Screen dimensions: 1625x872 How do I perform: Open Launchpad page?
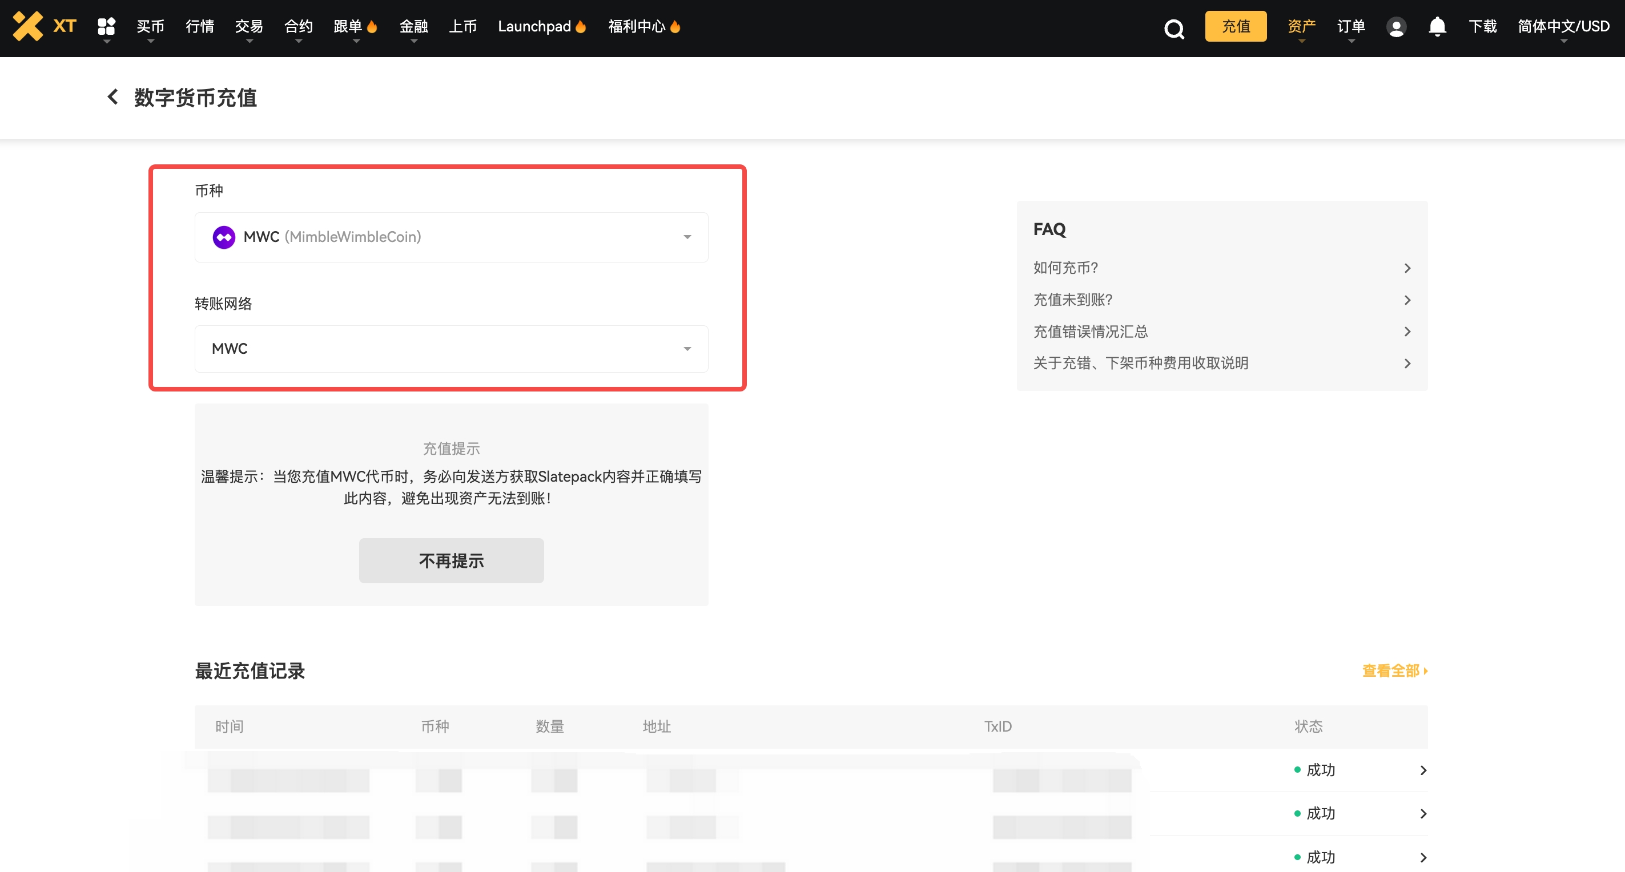[x=534, y=26]
